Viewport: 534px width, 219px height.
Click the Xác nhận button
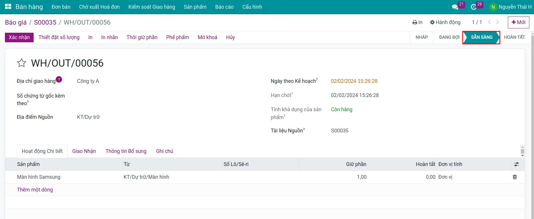[x=19, y=37]
